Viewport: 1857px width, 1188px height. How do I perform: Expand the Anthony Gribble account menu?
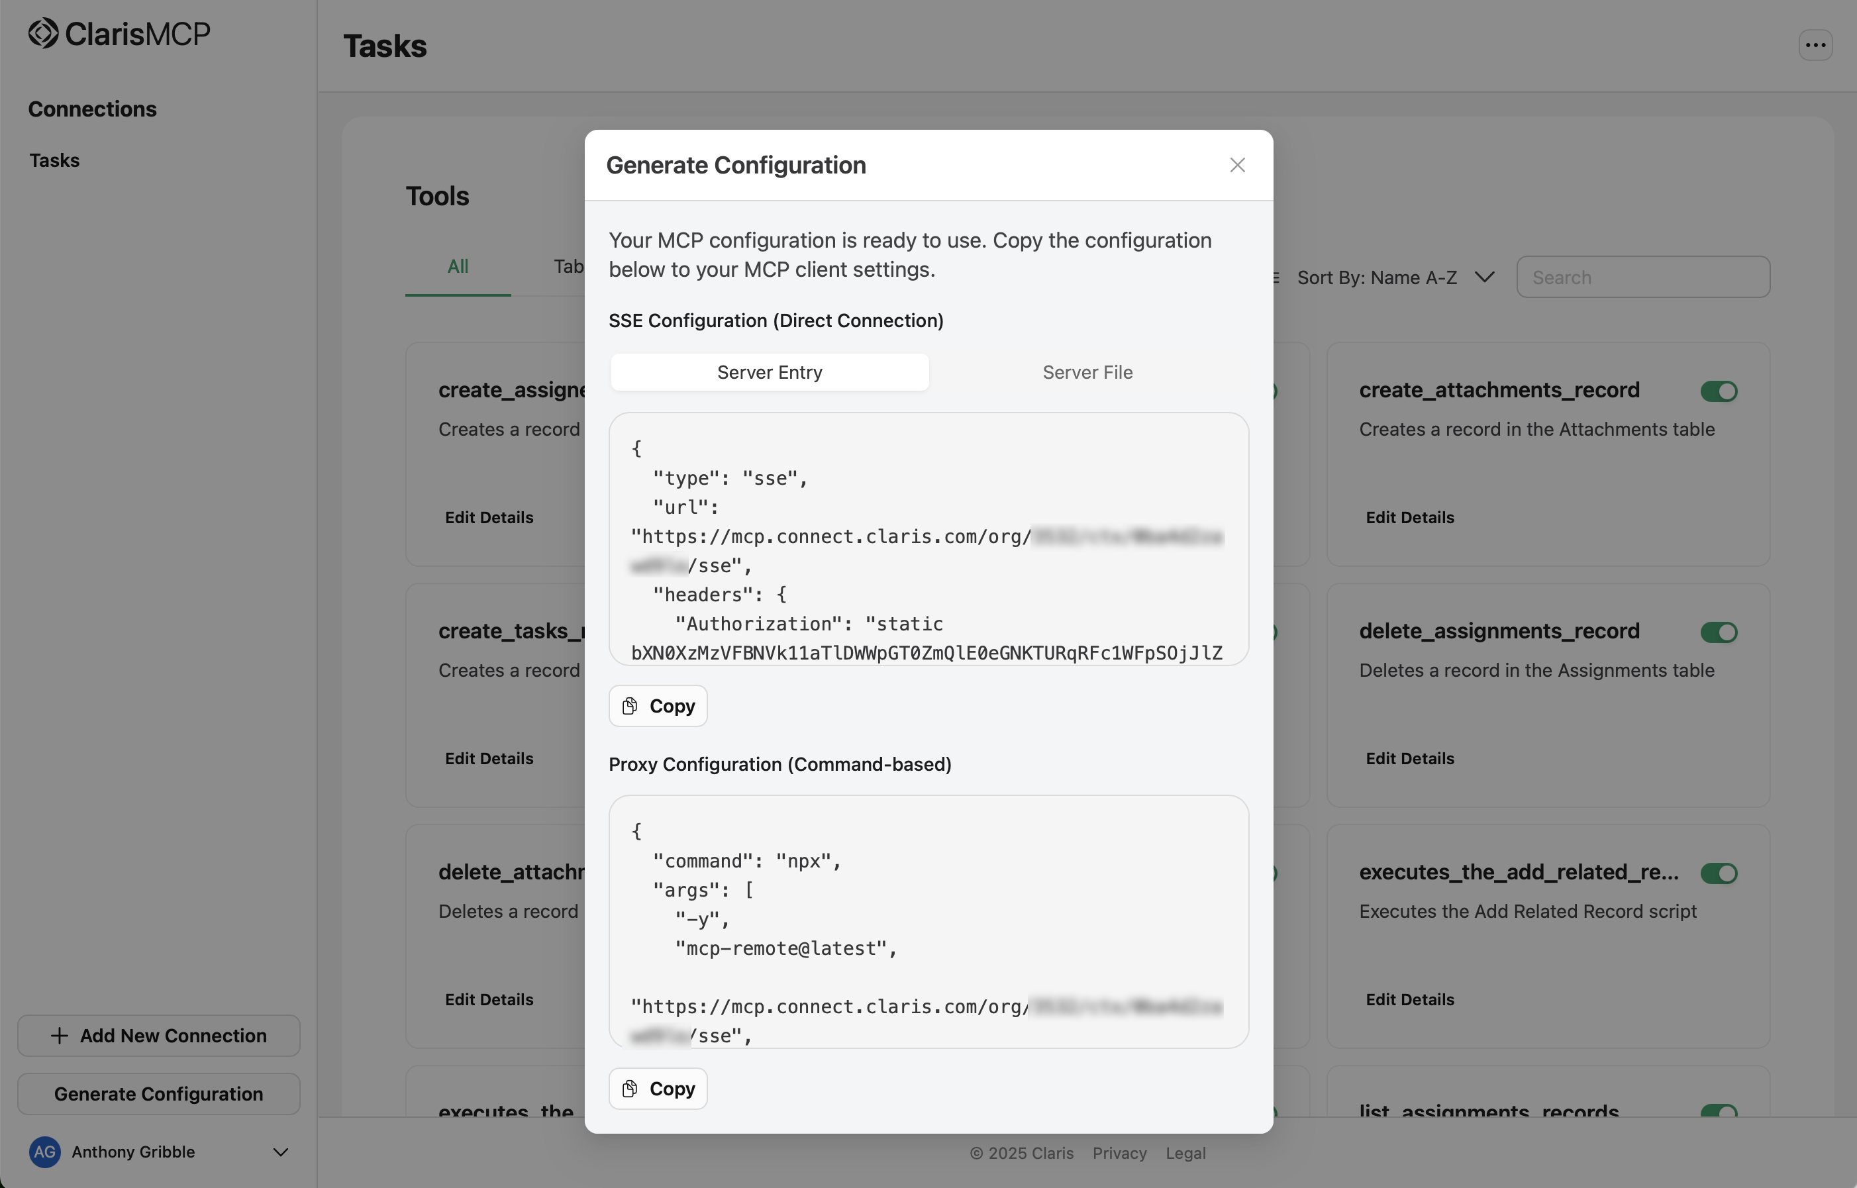pyautogui.click(x=280, y=1152)
